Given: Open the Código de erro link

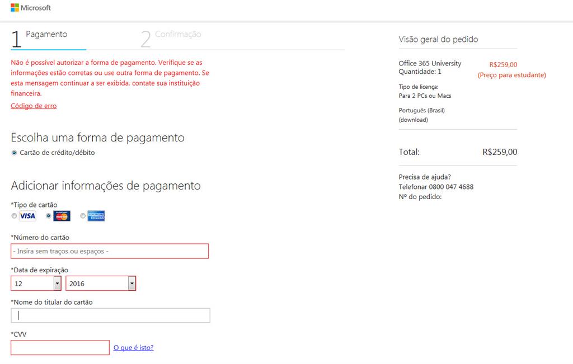Looking at the screenshot, I should pyautogui.click(x=34, y=106).
